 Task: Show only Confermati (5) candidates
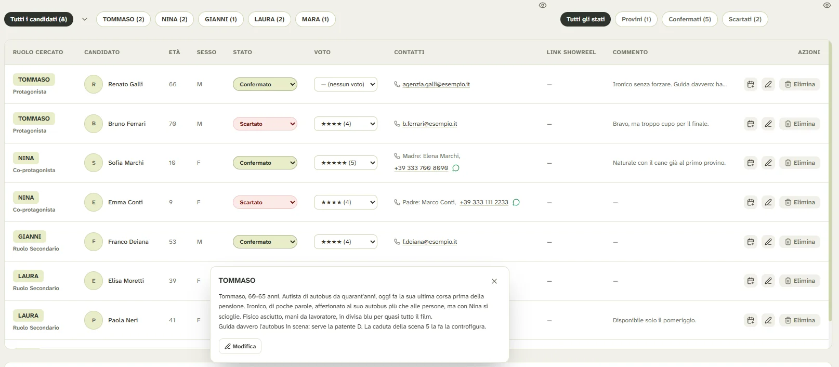(x=690, y=19)
